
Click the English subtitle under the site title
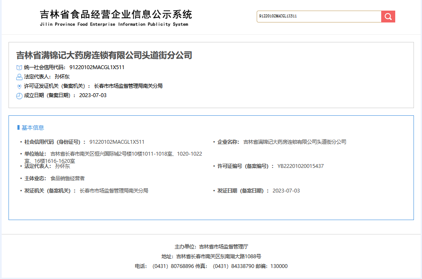coord(113,25)
